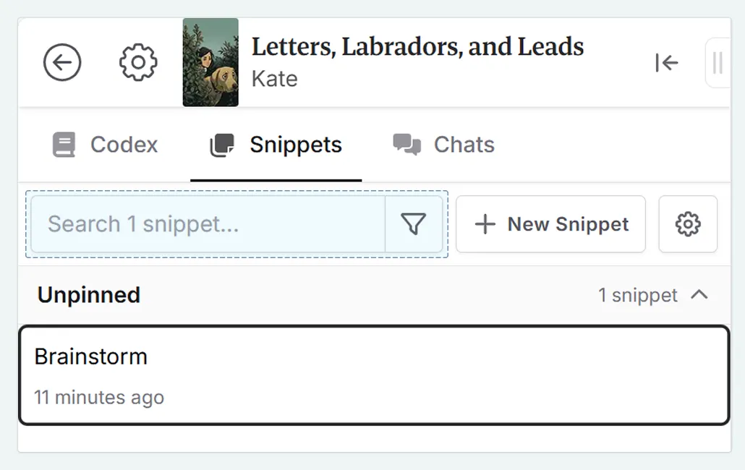Open settings via the gear icon beside back arrow
This screenshot has height=470, width=745.
[137, 62]
